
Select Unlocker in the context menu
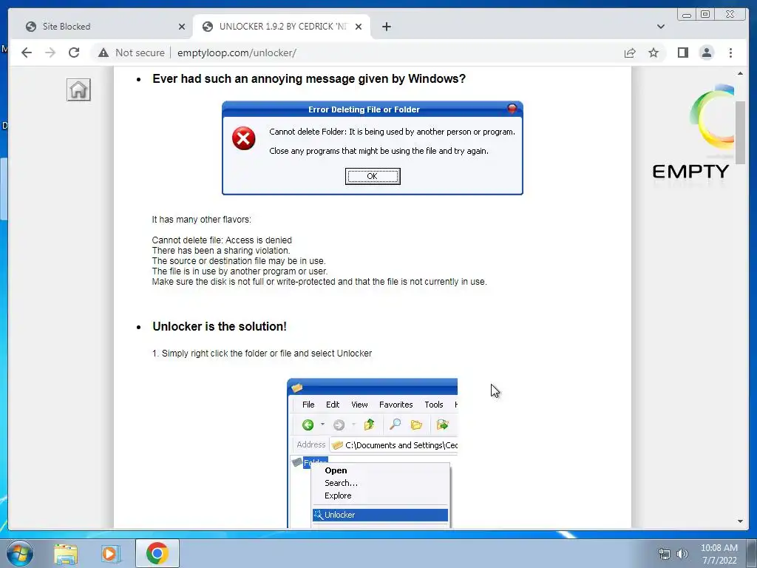[x=381, y=515]
